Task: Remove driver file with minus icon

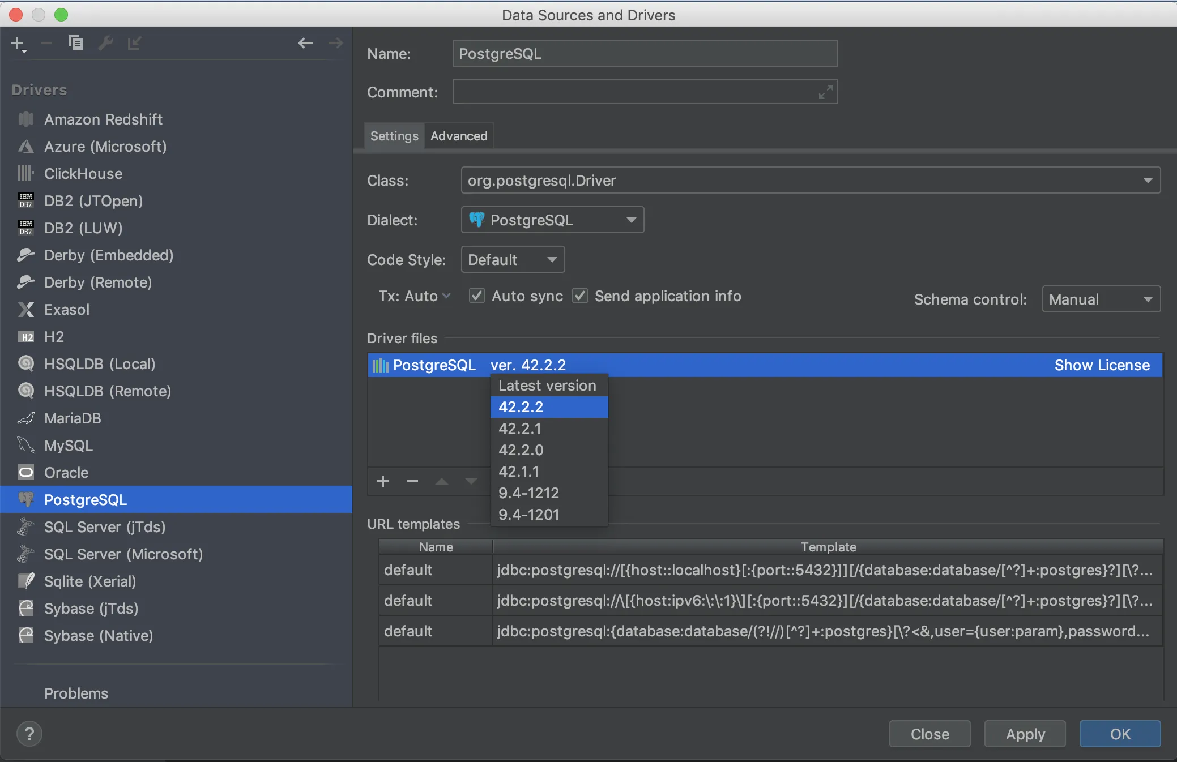Action: [x=412, y=481]
